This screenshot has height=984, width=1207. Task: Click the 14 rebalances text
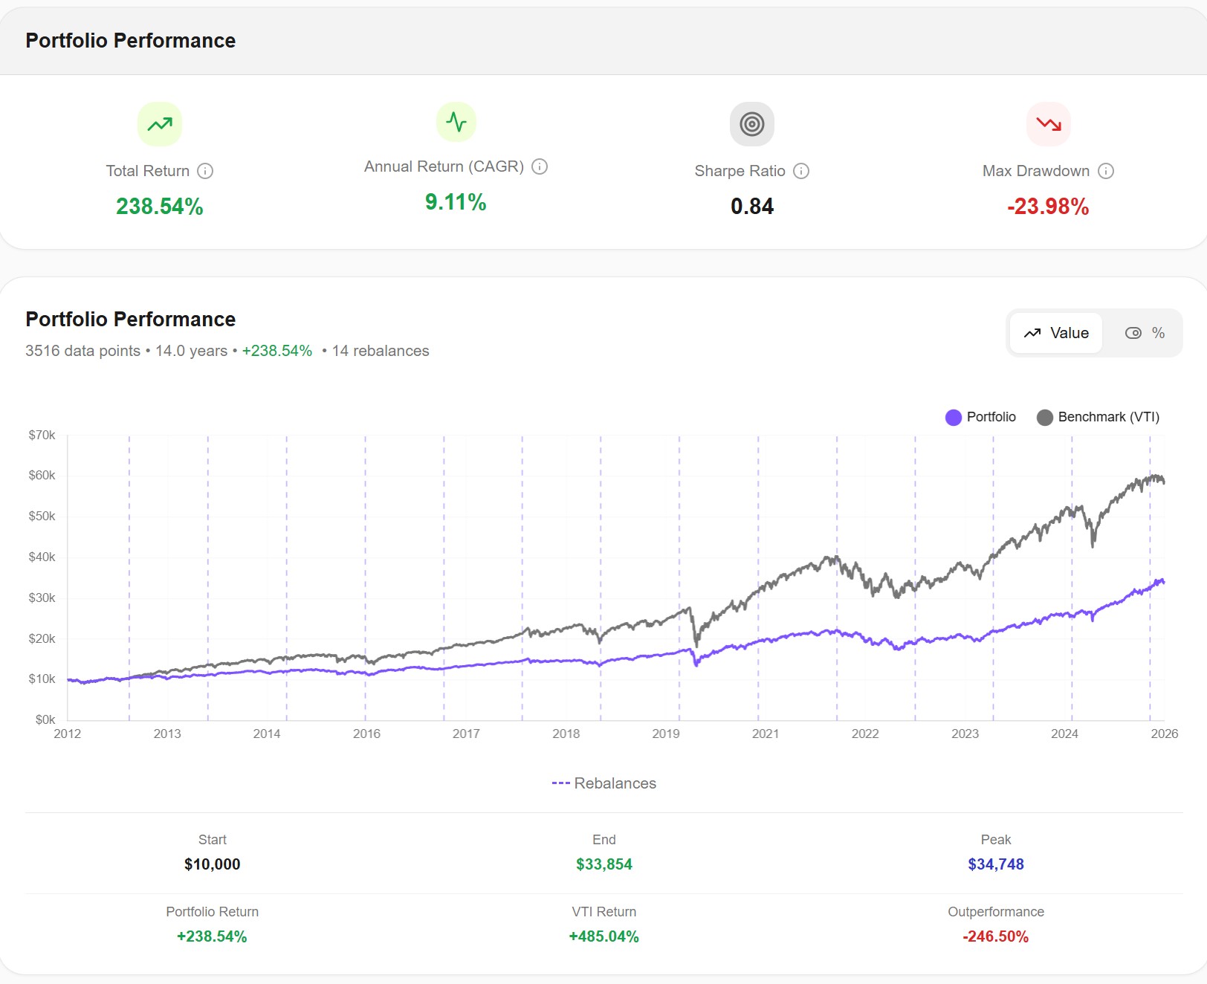(380, 351)
